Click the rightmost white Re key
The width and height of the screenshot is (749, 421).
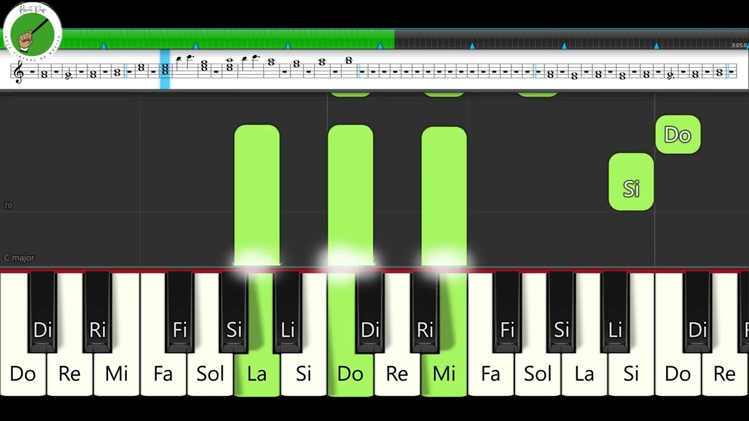pyautogui.click(x=724, y=373)
